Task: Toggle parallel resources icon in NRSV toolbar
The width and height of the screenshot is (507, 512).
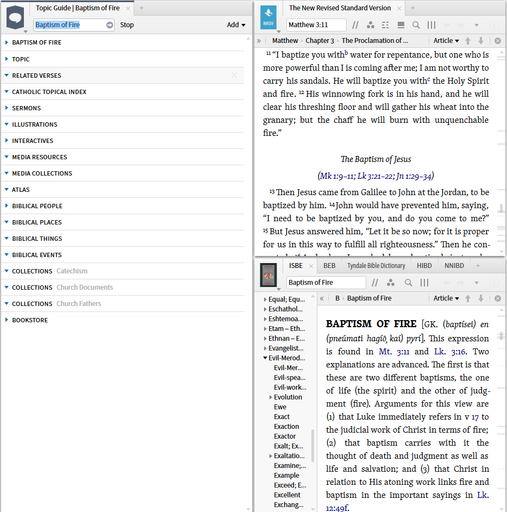Action: tap(355, 25)
